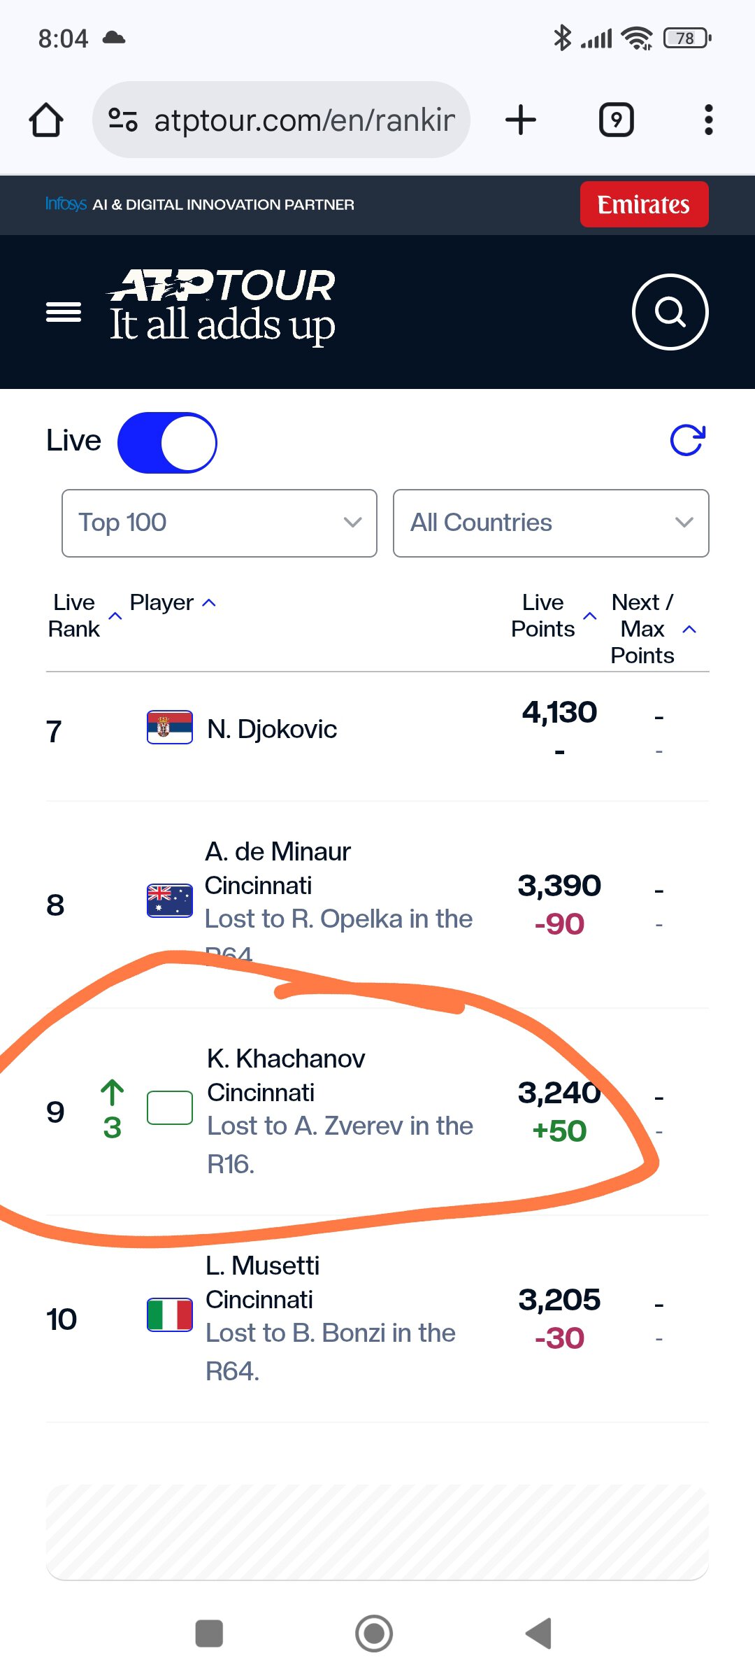Viewport: 755px width, 1679px height.
Task: Refresh the live rankings with reload icon
Action: tap(688, 441)
